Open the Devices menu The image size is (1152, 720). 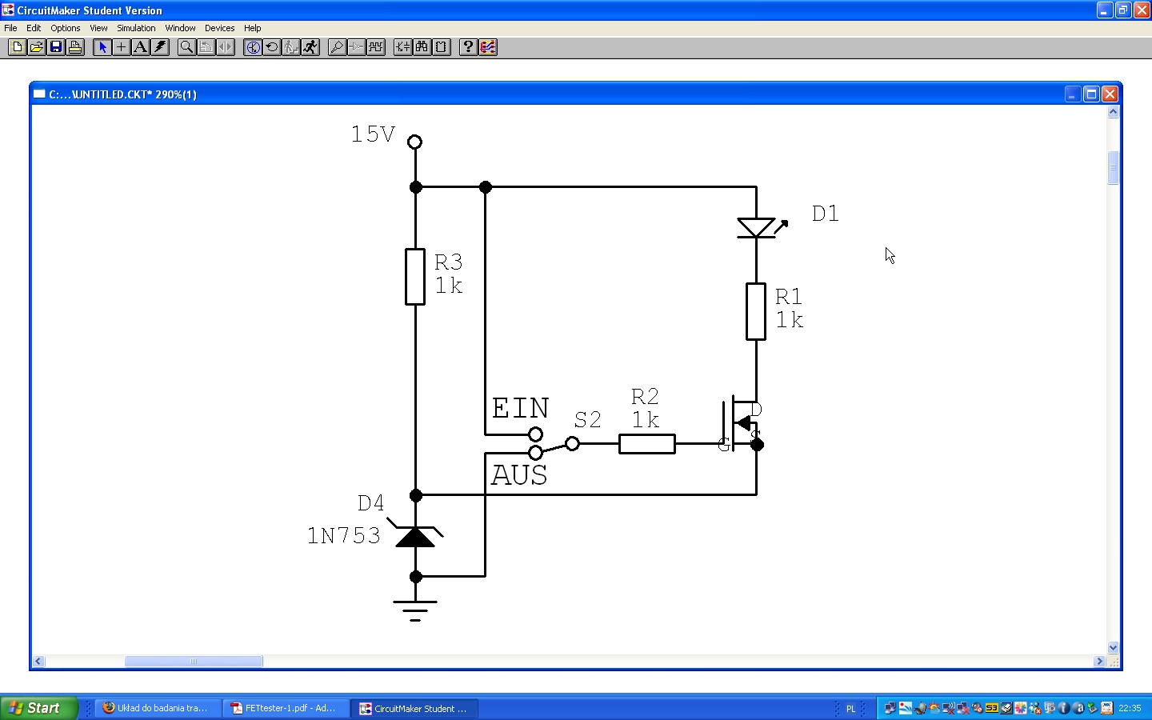[x=219, y=28]
